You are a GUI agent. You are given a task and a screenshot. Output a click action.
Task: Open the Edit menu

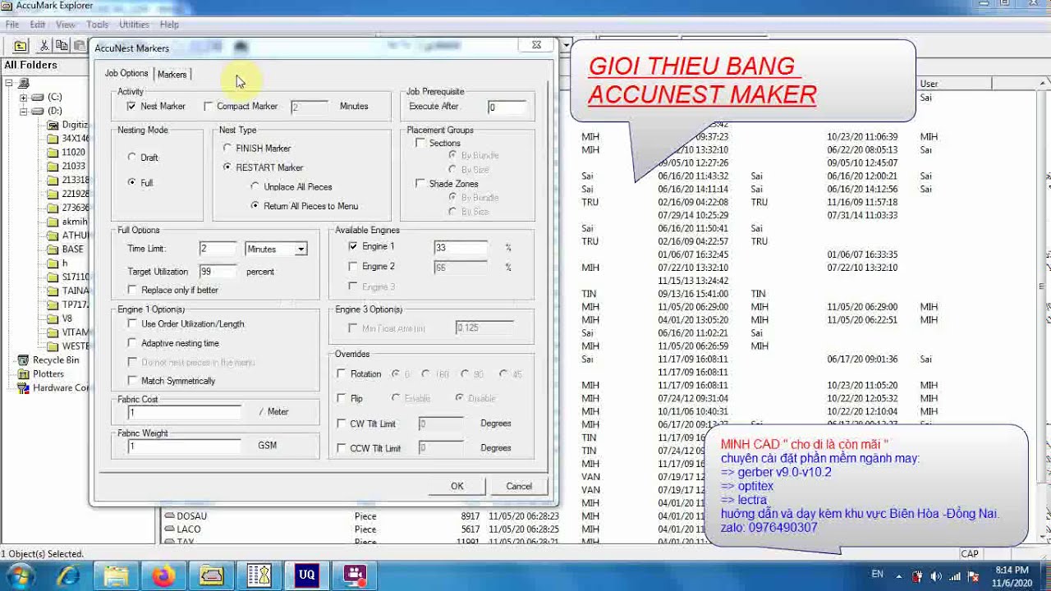[38, 25]
